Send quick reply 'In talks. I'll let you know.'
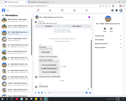126x101 pixels. pos(49,68)
